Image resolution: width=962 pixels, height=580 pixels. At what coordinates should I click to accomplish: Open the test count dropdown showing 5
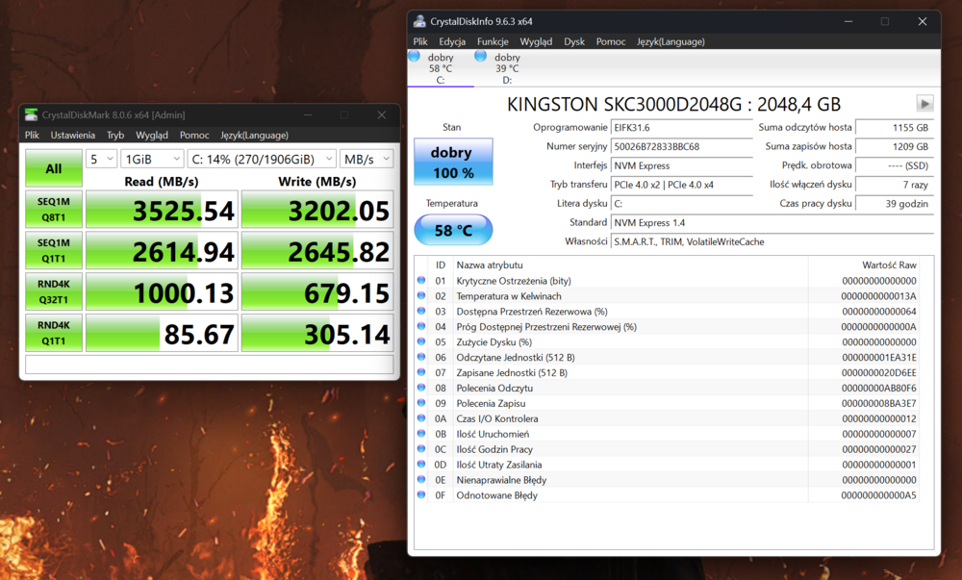click(x=101, y=159)
